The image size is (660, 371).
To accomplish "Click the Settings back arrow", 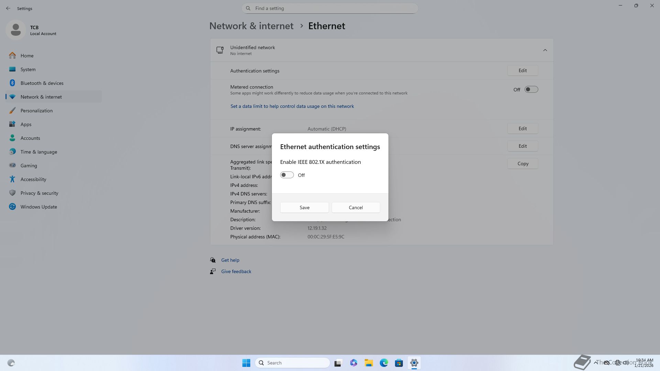I will 8,8.
